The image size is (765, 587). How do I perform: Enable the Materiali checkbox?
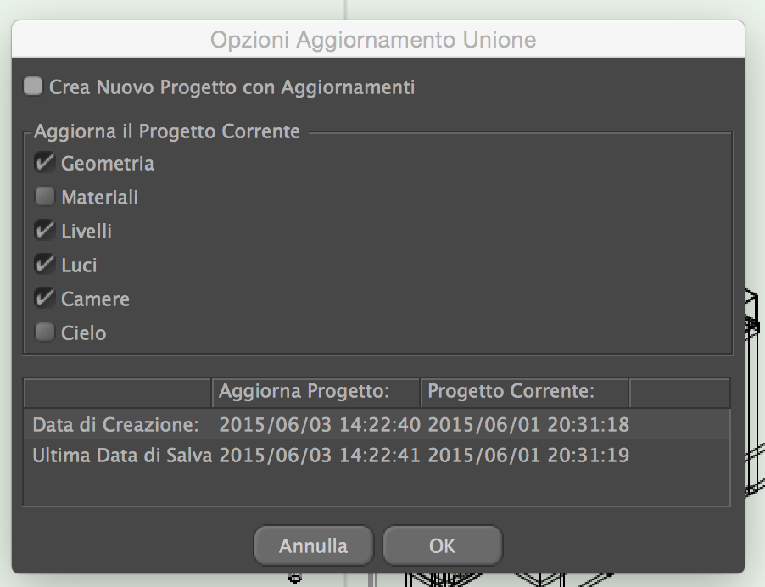coord(44,198)
